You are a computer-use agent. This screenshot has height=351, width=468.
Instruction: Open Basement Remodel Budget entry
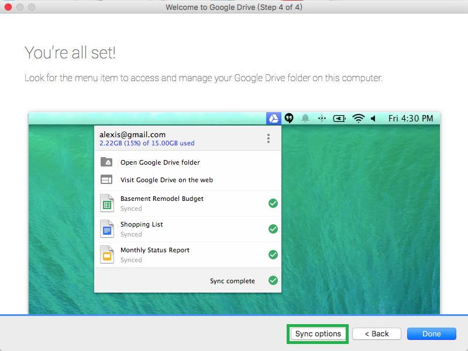pyautogui.click(x=188, y=203)
